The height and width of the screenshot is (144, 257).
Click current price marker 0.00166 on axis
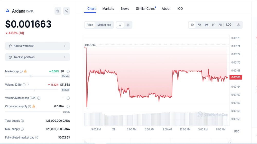click(x=236, y=77)
